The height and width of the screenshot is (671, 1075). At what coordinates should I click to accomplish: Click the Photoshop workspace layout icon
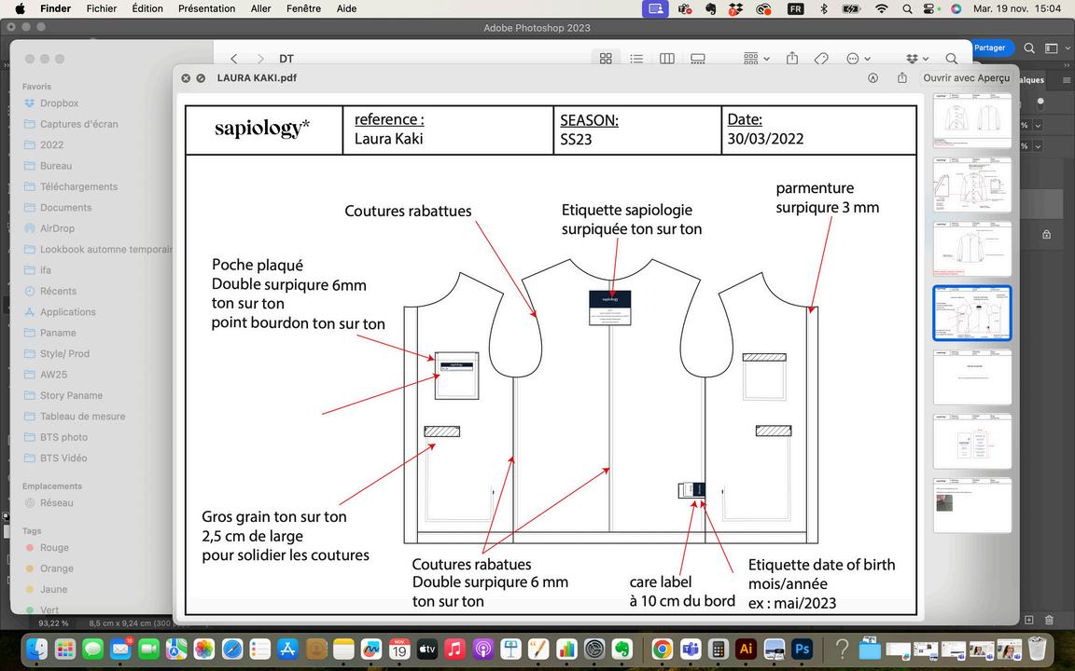[x=1051, y=48]
